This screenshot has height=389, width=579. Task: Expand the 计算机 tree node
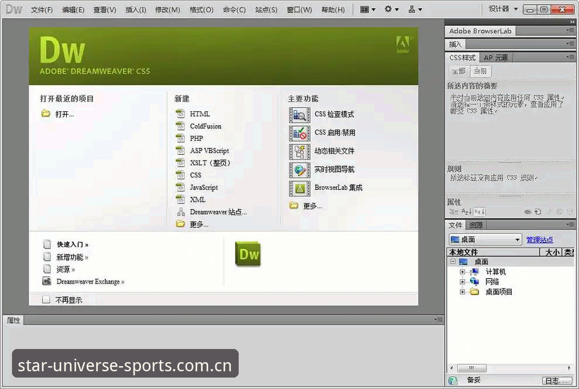point(462,272)
